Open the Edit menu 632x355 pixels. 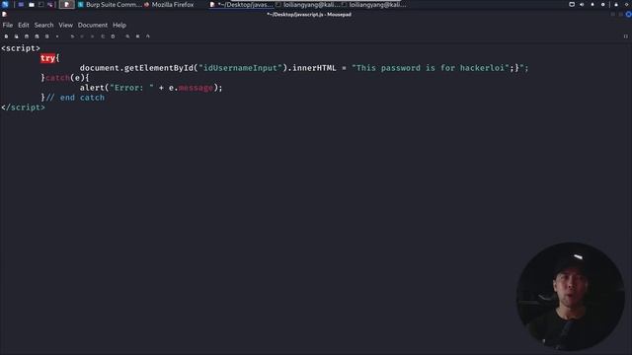[x=24, y=25]
